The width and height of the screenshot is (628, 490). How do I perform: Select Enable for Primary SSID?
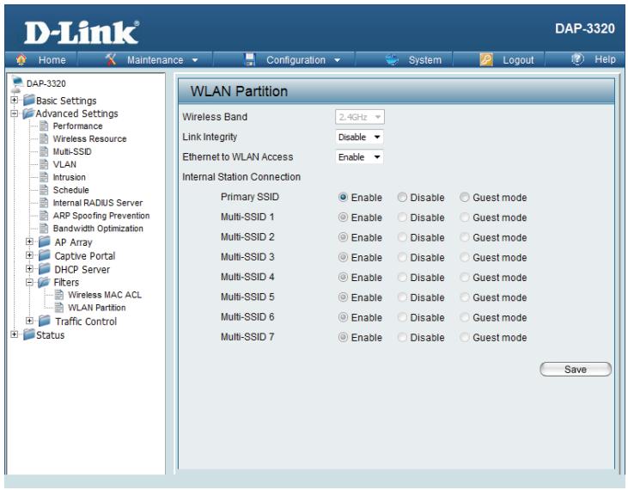pos(343,197)
